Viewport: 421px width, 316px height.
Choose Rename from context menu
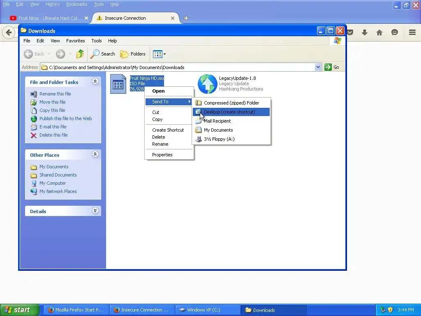click(160, 144)
